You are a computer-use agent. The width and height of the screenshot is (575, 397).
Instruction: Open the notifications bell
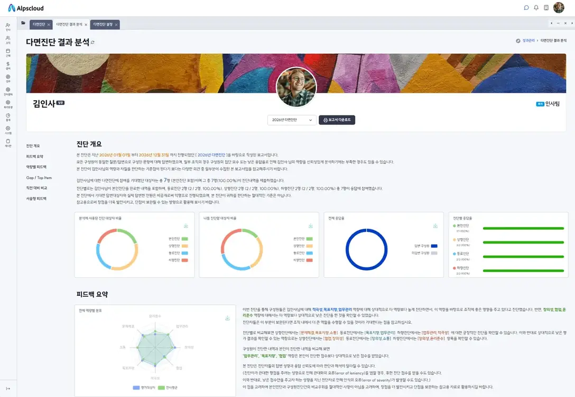536,8
